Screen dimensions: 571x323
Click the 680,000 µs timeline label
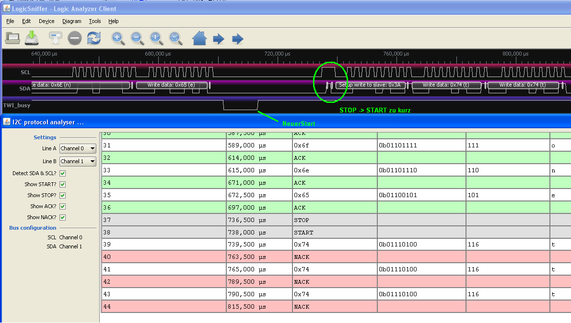coord(158,54)
